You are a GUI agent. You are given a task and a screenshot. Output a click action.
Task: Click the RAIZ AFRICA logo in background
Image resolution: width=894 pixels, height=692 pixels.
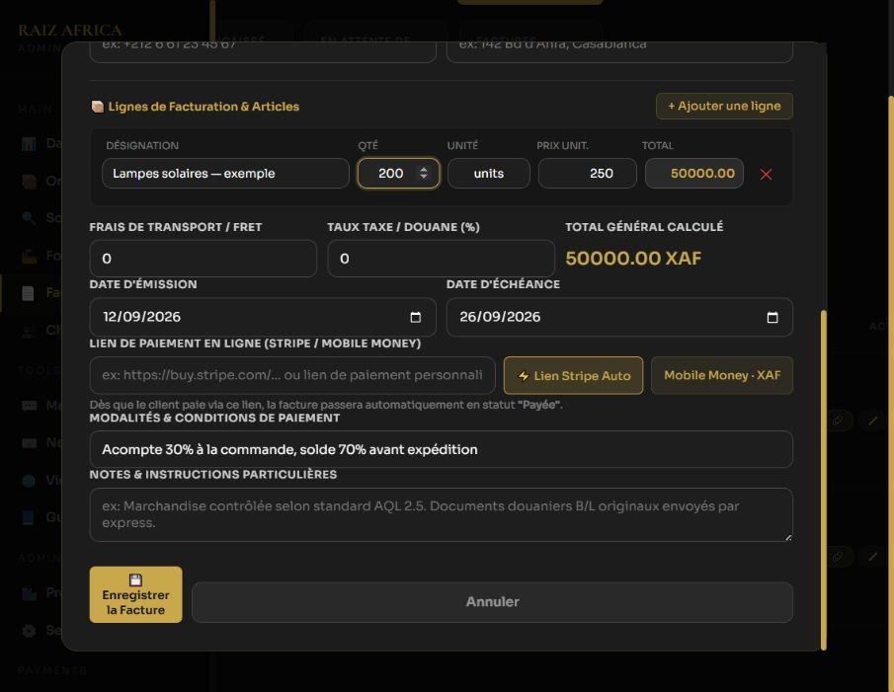[69, 31]
